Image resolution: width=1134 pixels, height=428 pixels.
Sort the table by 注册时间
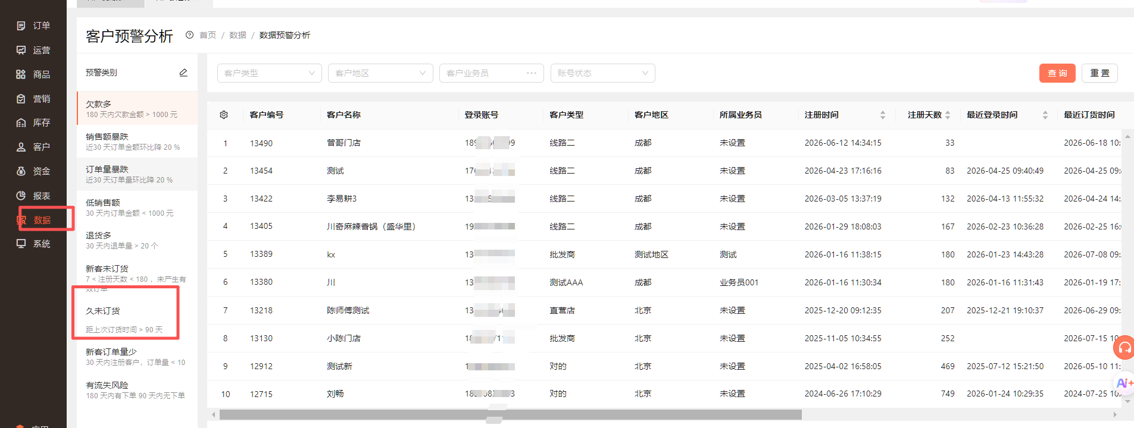(x=883, y=115)
